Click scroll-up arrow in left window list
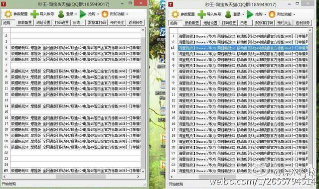This screenshot has width=319, height=189. (143, 30)
